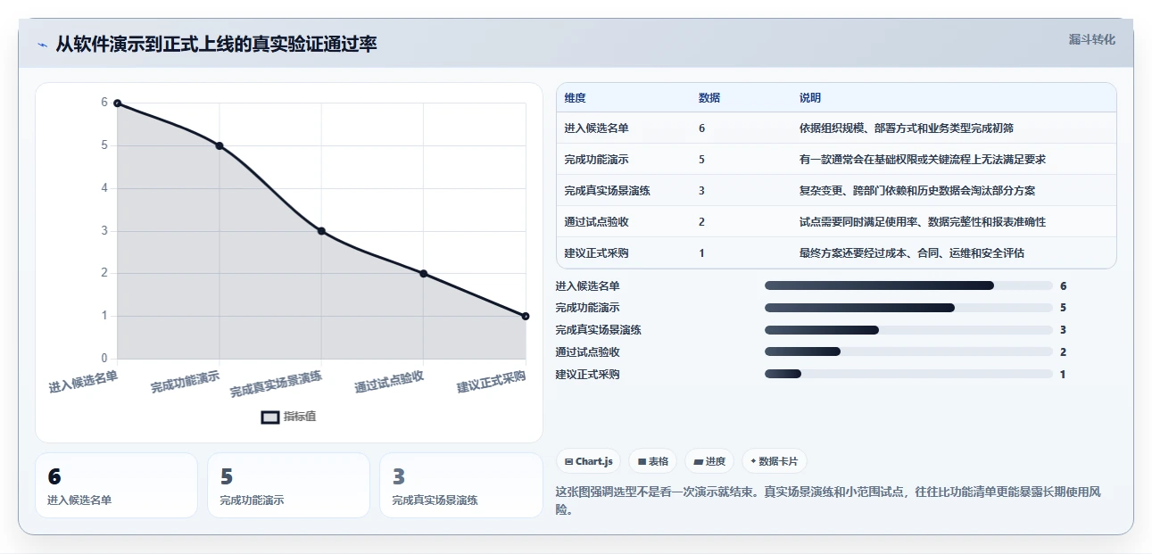Click the x-axis label 建议正式采购
Image resolution: width=1152 pixels, height=554 pixels.
(492, 382)
